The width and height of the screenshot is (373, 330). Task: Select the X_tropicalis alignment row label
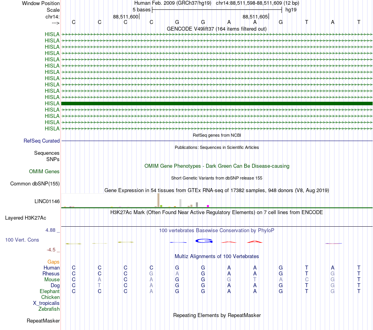(x=46, y=303)
